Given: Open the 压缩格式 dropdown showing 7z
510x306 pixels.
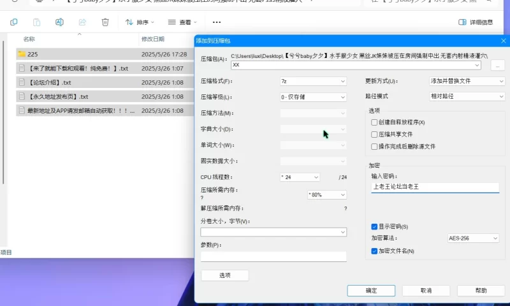Looking at the screenshot, I should click(312, 82).
